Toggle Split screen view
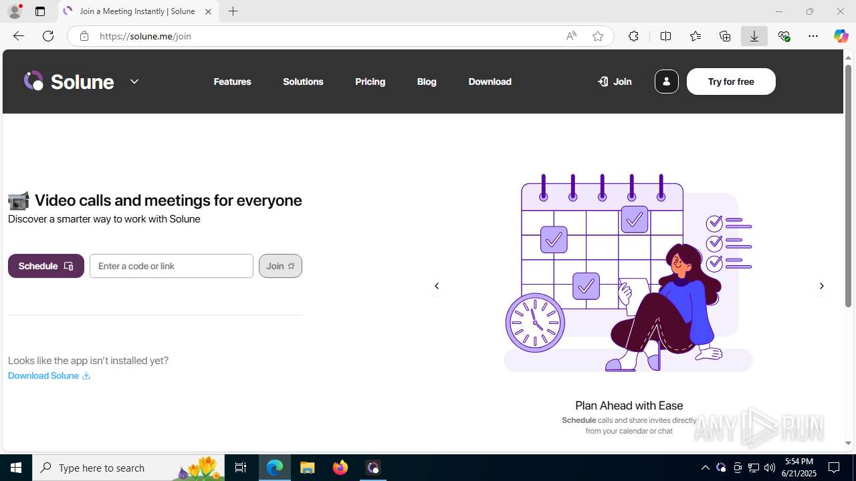The height and width of the screenshot is (481, 856). (x=665, y=36)
